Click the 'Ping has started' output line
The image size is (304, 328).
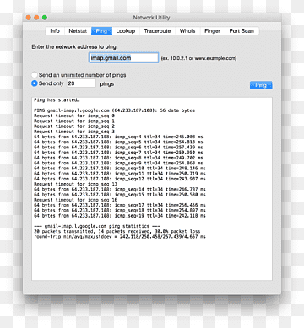[57, 100]
